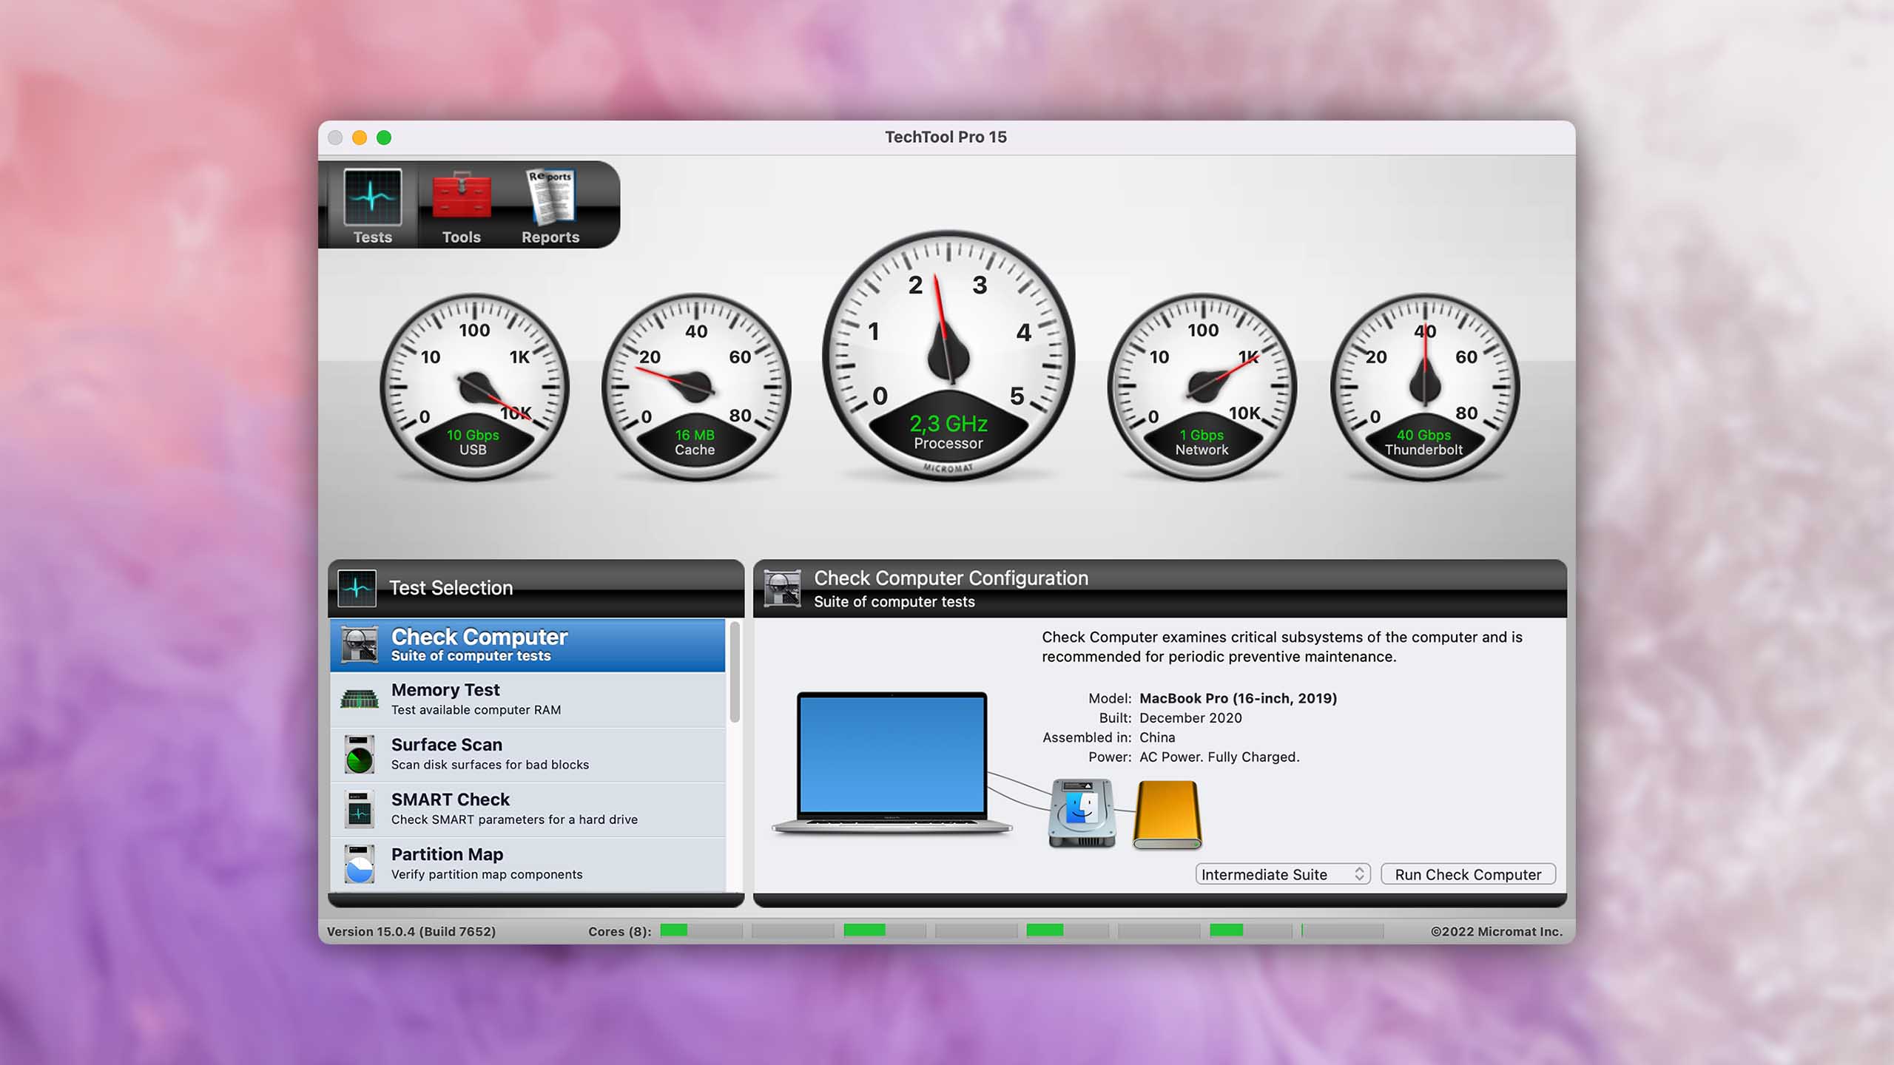Click the yellow minimize window button
Viewport: 1894px width, 1065px height.
[x=360, y=138]
